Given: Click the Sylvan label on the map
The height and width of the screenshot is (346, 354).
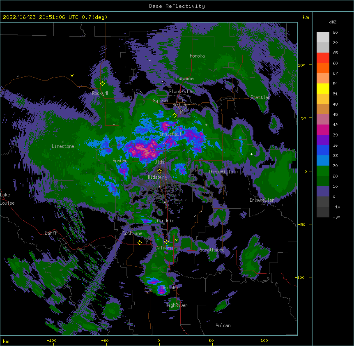Looking at the screenshot, I should [x=160, y=101].
